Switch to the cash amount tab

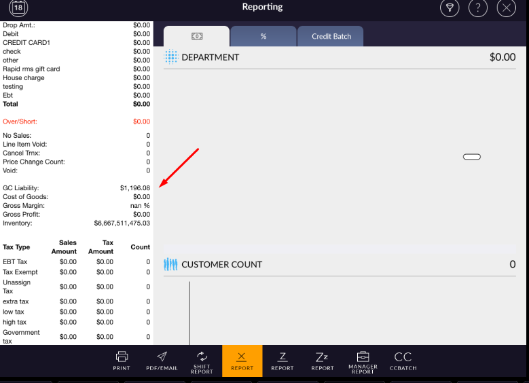pyautogui.click(x=197, y=37)
